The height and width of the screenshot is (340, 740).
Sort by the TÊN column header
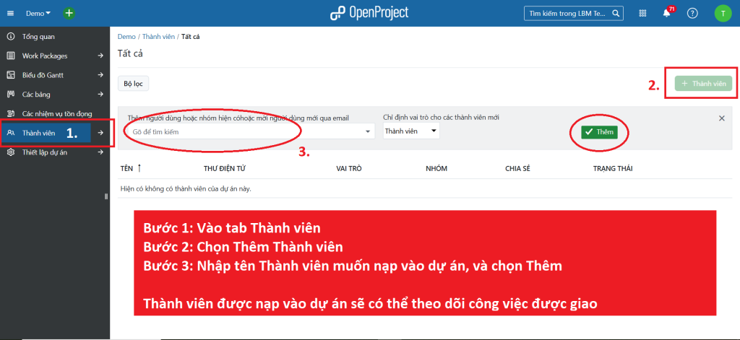pos(127,168)
